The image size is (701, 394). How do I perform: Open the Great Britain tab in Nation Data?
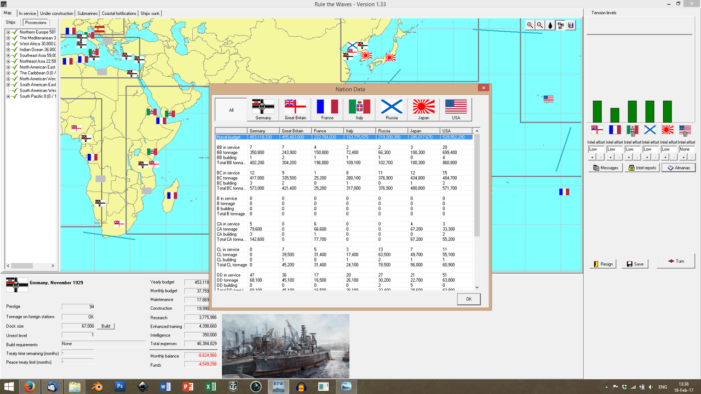(295, 109)
